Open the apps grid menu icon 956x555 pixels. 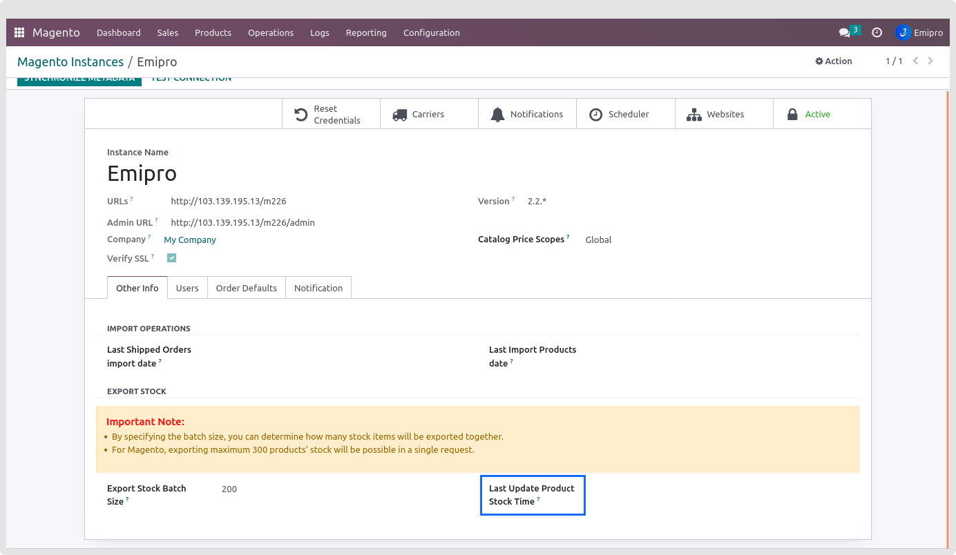[x=19, y=32]
